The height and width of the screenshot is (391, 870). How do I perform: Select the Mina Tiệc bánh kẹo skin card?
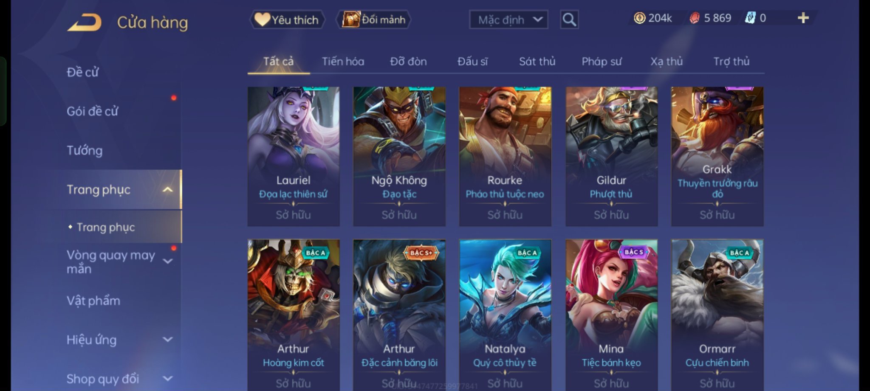(611, 315)
